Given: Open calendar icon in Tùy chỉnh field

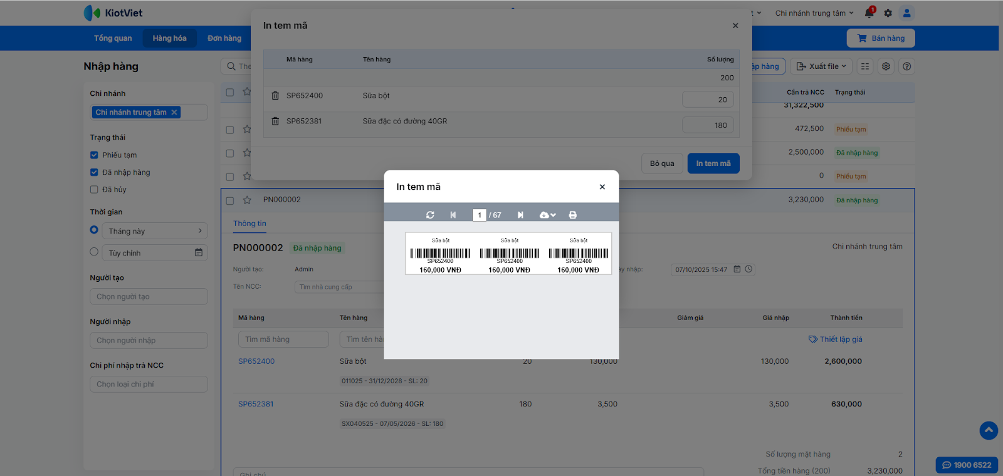Looking at the screenshot, I should point(199,252).
